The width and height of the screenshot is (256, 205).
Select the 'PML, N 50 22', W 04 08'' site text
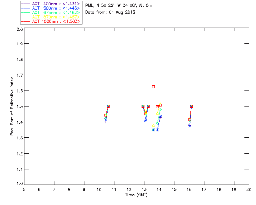111,6
